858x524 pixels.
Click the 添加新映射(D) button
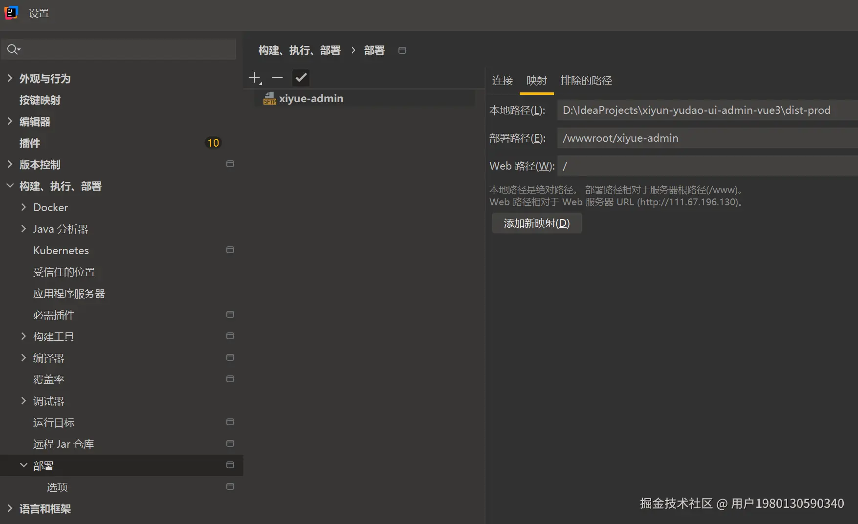pyautogui.click(x=537, y=223)
